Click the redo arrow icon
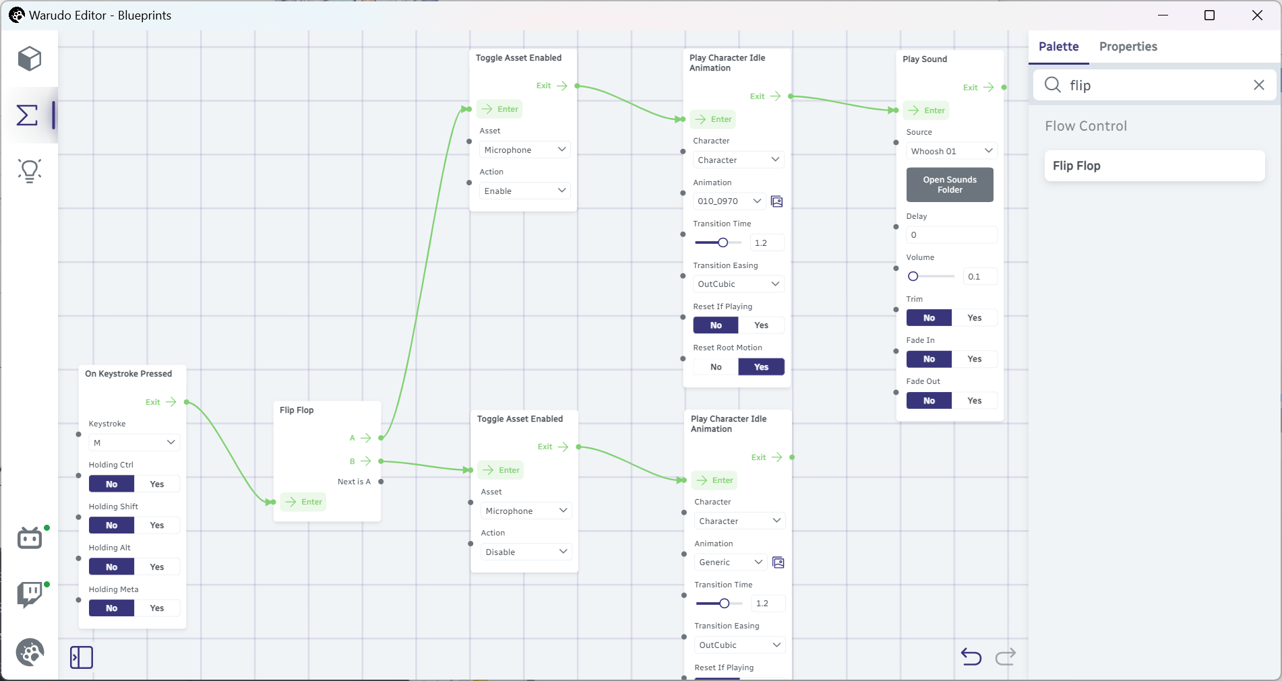1282x681 pixels. point(1006,656)
